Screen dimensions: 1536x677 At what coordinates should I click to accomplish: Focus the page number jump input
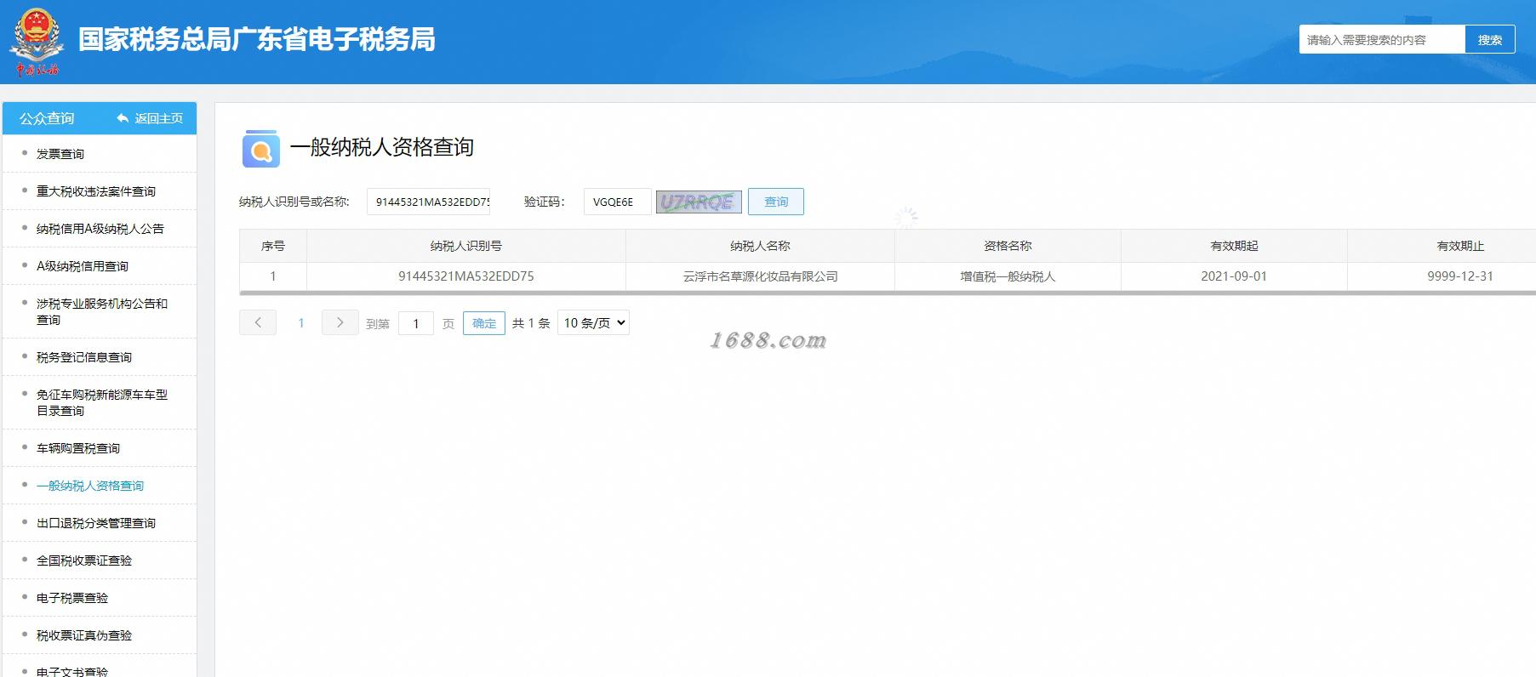coord(416,323)
